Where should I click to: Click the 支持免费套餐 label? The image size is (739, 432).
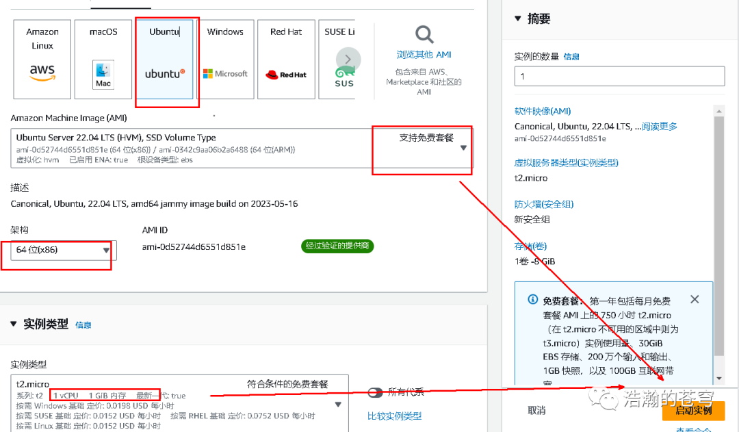(x=426, y=138)
